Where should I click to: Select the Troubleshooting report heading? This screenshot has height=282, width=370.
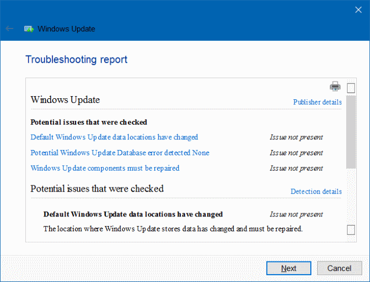click(x=77, y=60)
